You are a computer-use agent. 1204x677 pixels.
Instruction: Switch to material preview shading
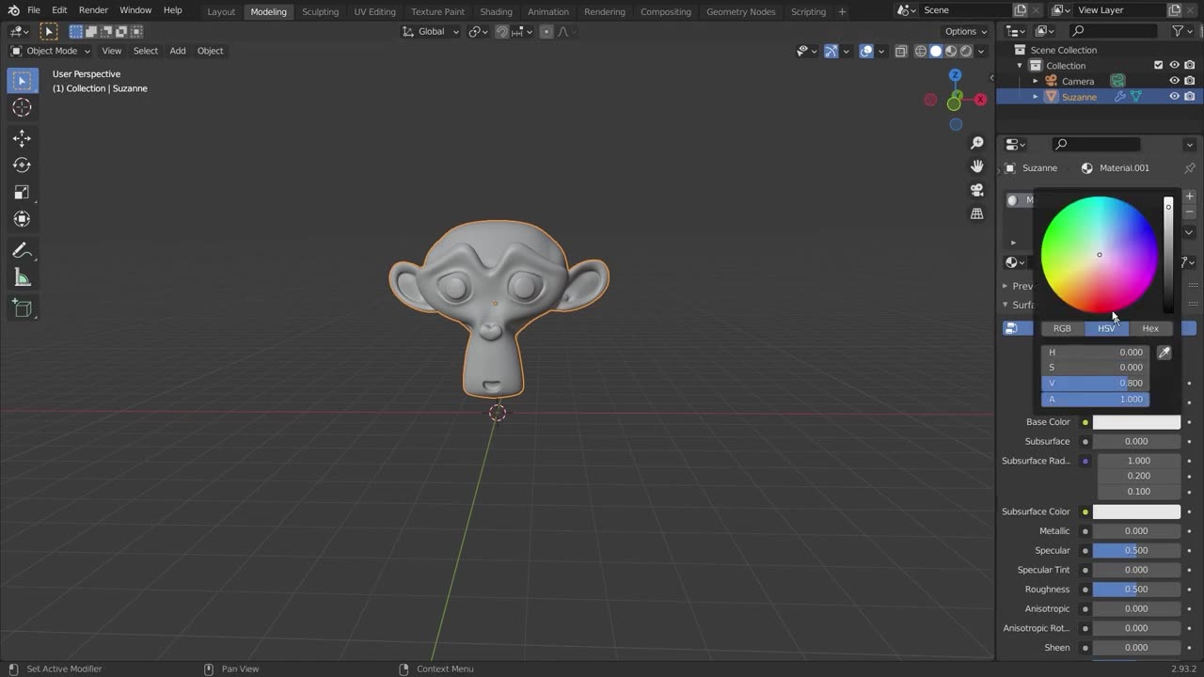(951, 52)
